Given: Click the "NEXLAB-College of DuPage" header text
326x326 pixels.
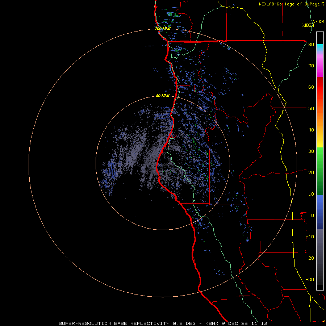Looking at the screenshot, I should click(290, 4).
